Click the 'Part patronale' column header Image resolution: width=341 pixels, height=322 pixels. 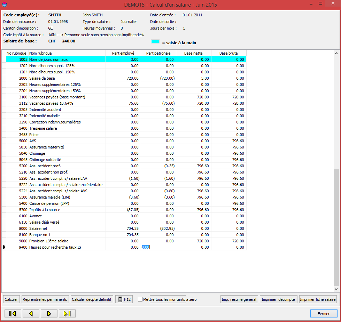[158, 53]
